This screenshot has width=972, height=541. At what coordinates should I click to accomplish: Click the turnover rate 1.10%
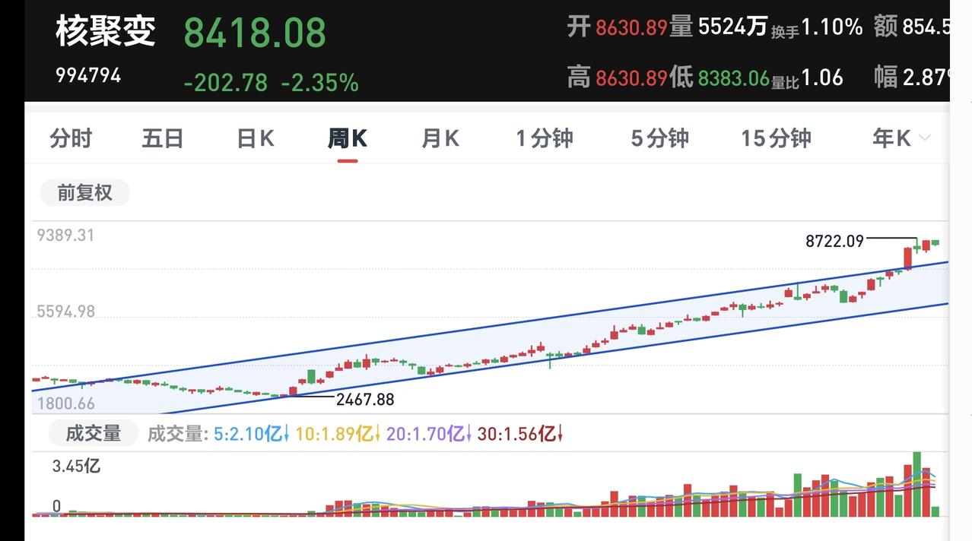coord(832,28)
